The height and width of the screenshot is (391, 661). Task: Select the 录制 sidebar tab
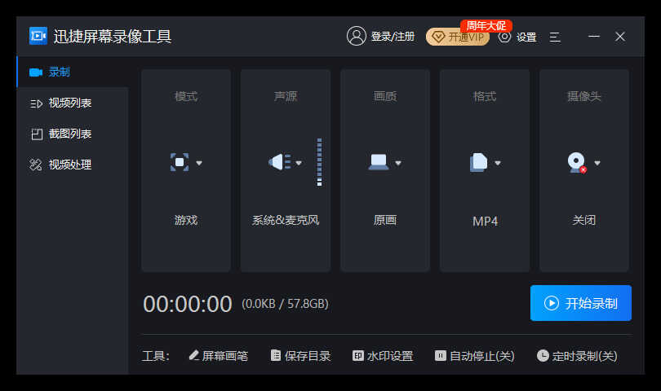point(73,72)
